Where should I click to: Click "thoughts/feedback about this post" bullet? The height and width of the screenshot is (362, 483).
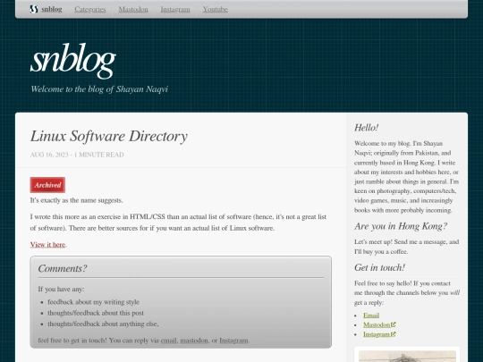coord(96,313)
